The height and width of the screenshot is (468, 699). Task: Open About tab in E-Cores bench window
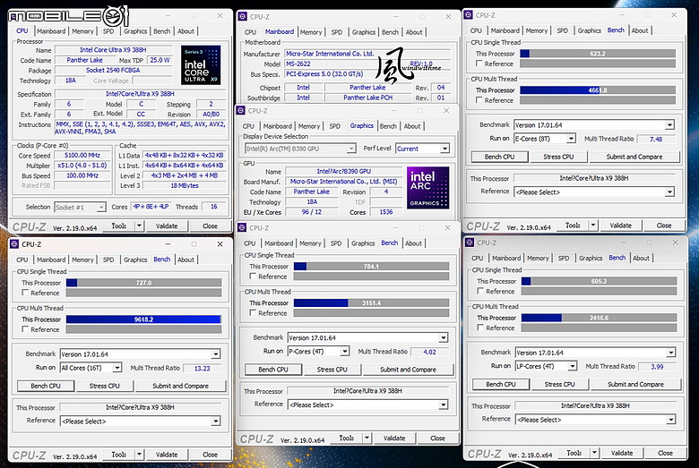coord(640,30)
